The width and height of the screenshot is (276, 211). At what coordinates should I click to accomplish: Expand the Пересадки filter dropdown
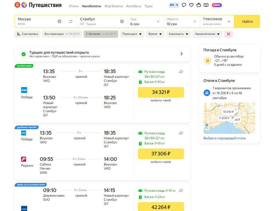(132, 34)
